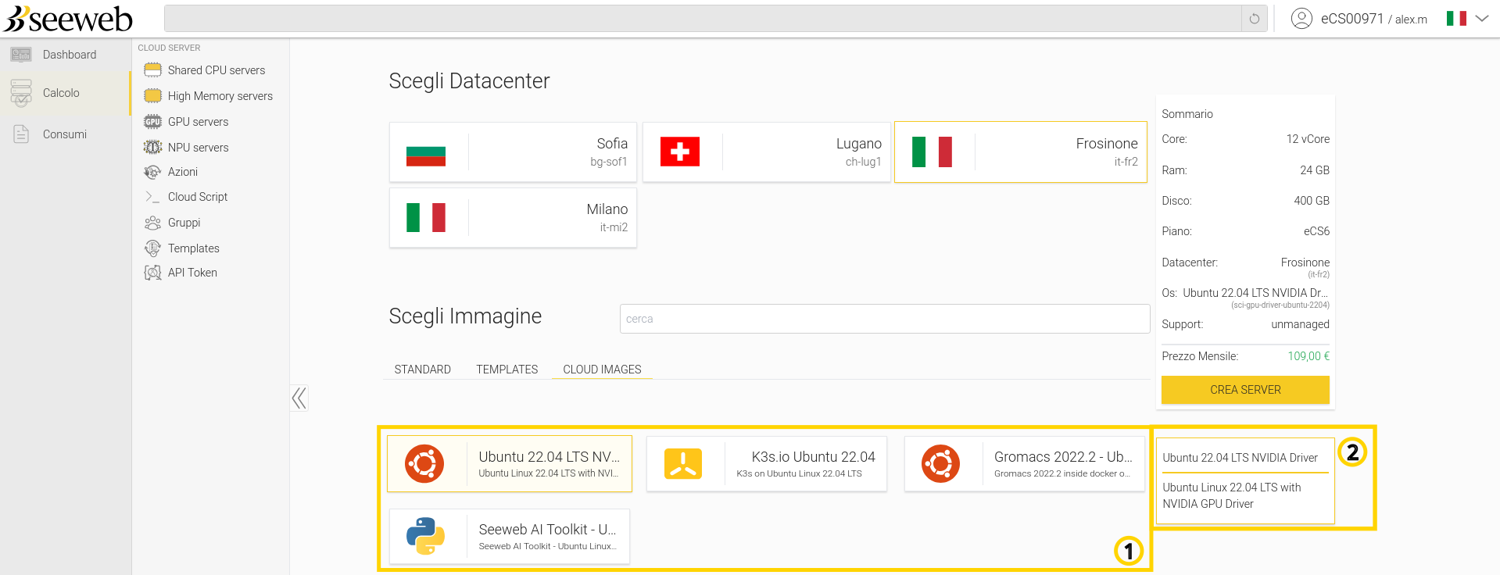
Task: Click the eCS6 Piano value
Action: coord(1316,231)
